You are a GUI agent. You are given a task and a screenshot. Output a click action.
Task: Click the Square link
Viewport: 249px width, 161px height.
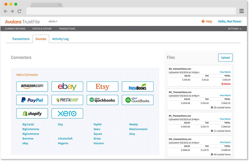click(x=98, y=134)
